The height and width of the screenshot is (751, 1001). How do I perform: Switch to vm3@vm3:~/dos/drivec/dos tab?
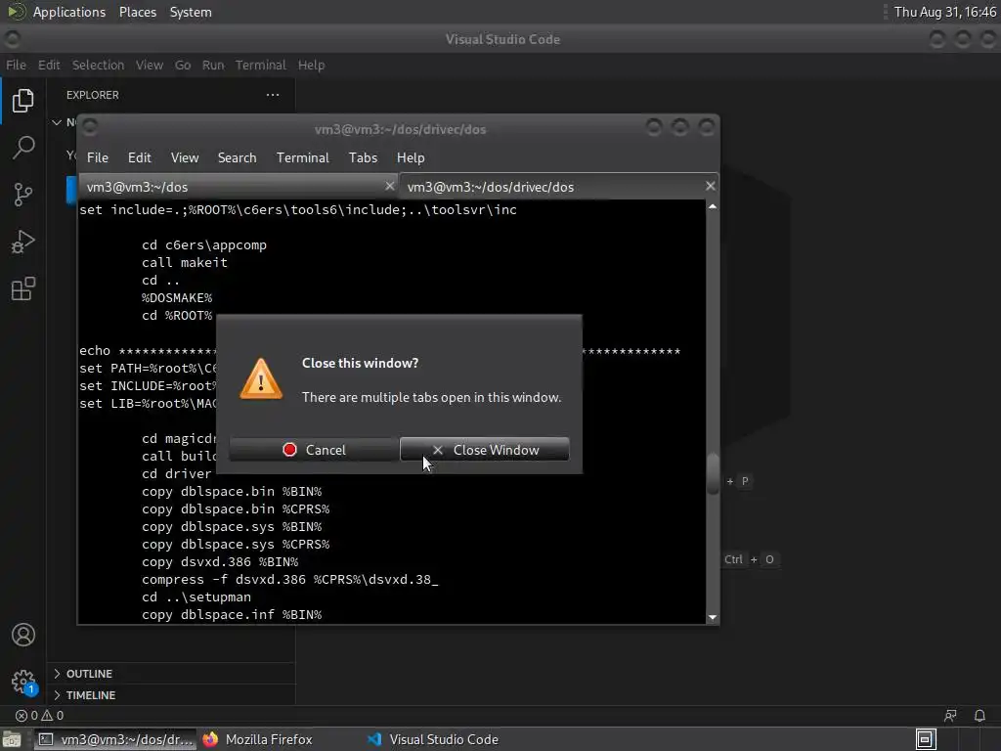558,187
